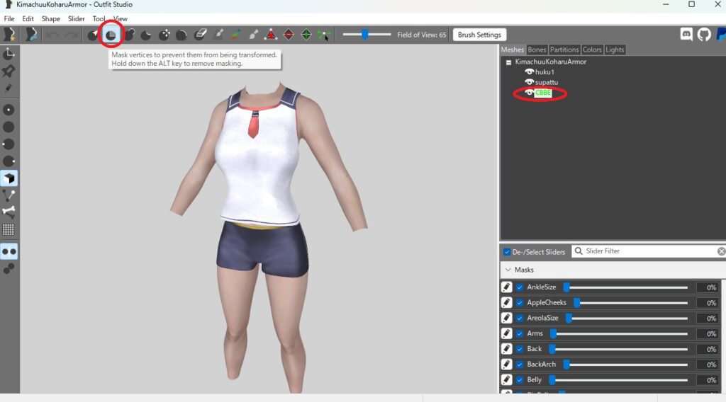Image resolution: width=726 pixels, height=402 pixels.
Task: Toggle visibility of the supattu mesh
Action: [x=529, y=82]
